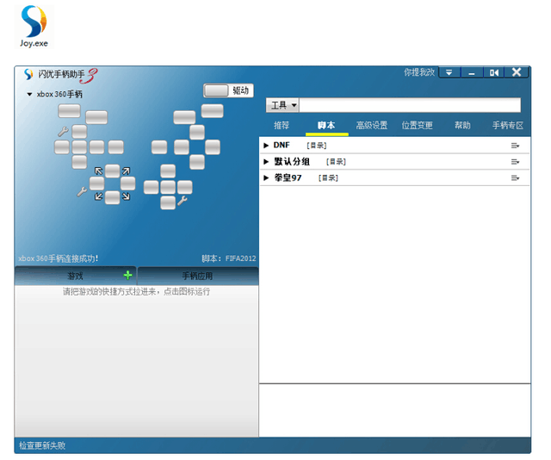551x460 pixels.
Task: Click the green plus icon to add game
Action: click(128, 275)
